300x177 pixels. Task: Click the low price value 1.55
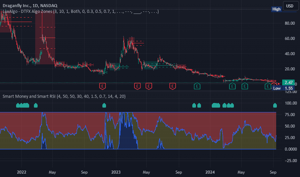(x=288, y=88)
